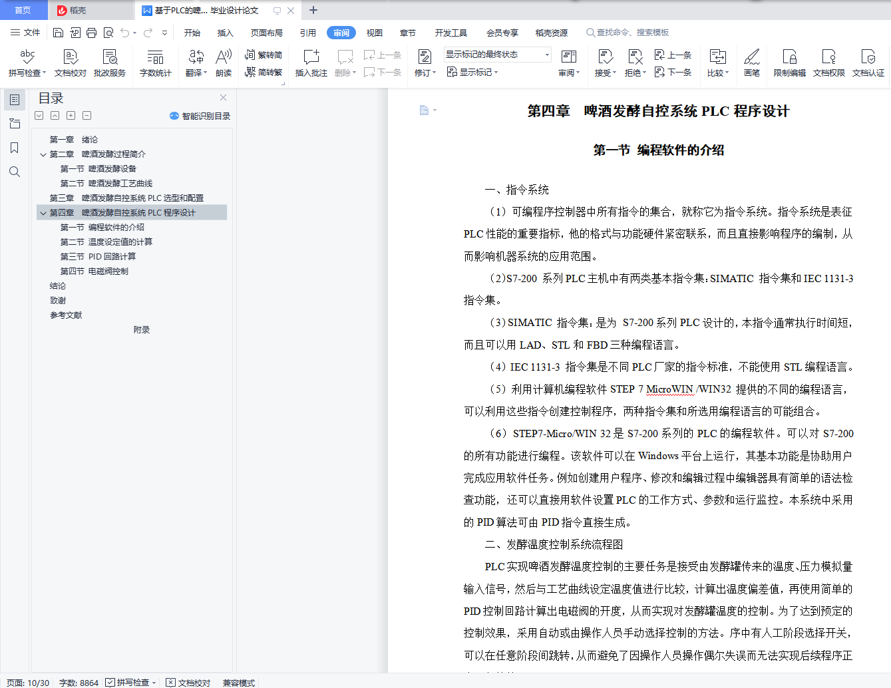891x688 pixels.
Task: Select 第三章 in the outline
Action: [126, 198]
